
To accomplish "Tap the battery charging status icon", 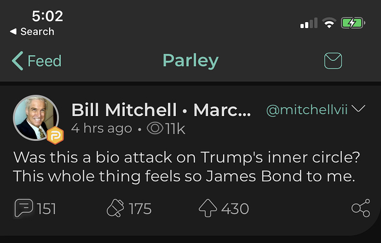I will tap(353, 23).
